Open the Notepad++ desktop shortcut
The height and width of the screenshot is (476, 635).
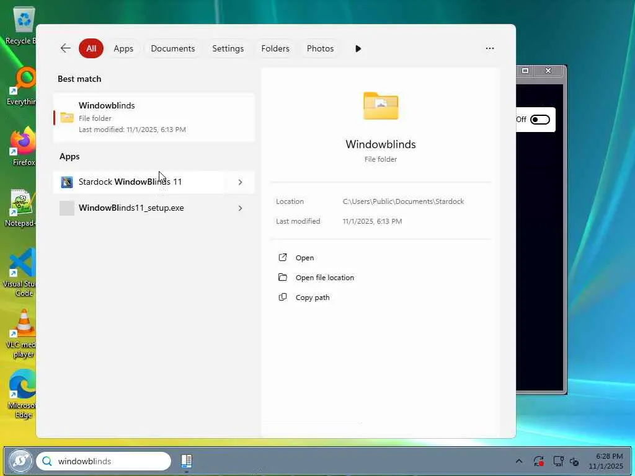click(x=21, y=208)
